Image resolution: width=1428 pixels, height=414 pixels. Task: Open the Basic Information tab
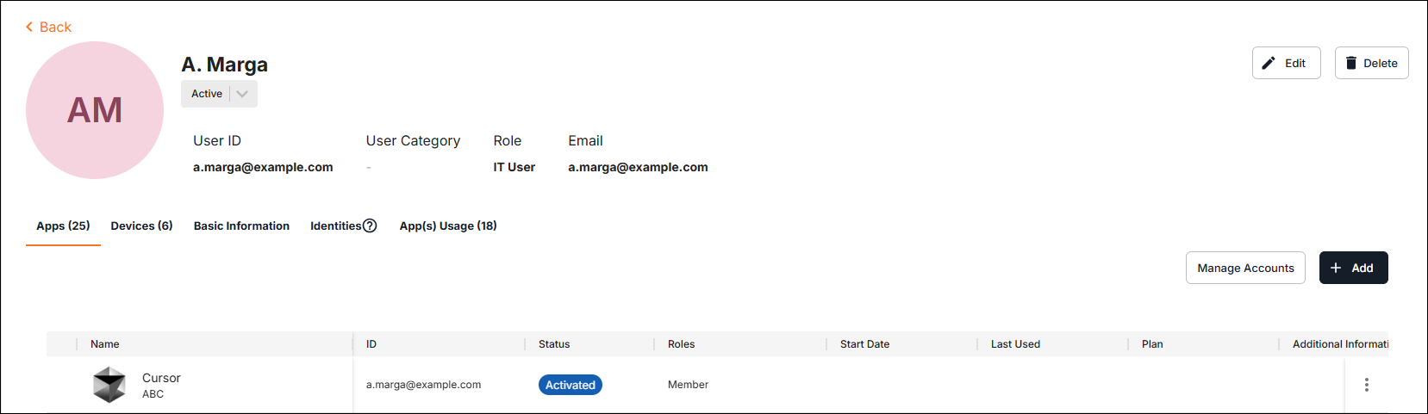coord(241,226)
